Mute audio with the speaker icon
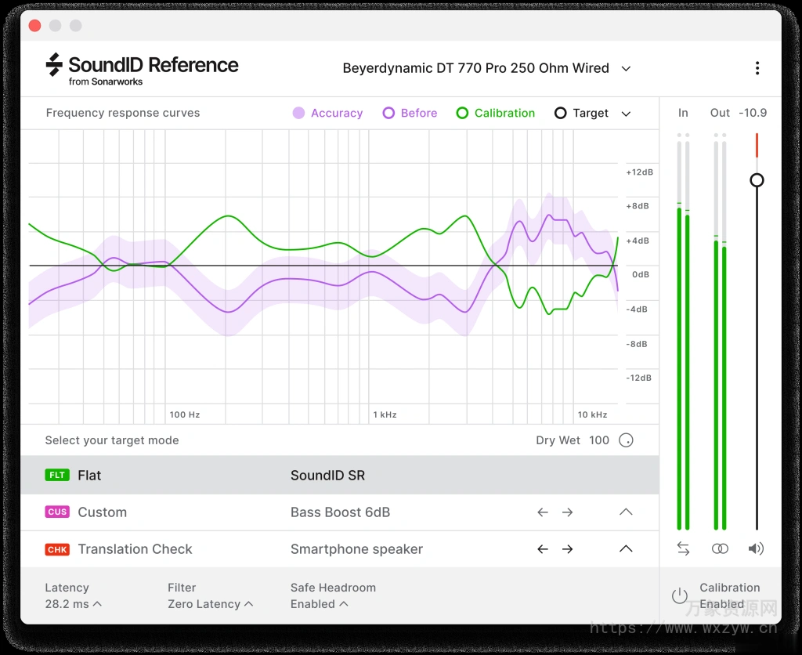The image size is (802, 655). tap(756, 548)
